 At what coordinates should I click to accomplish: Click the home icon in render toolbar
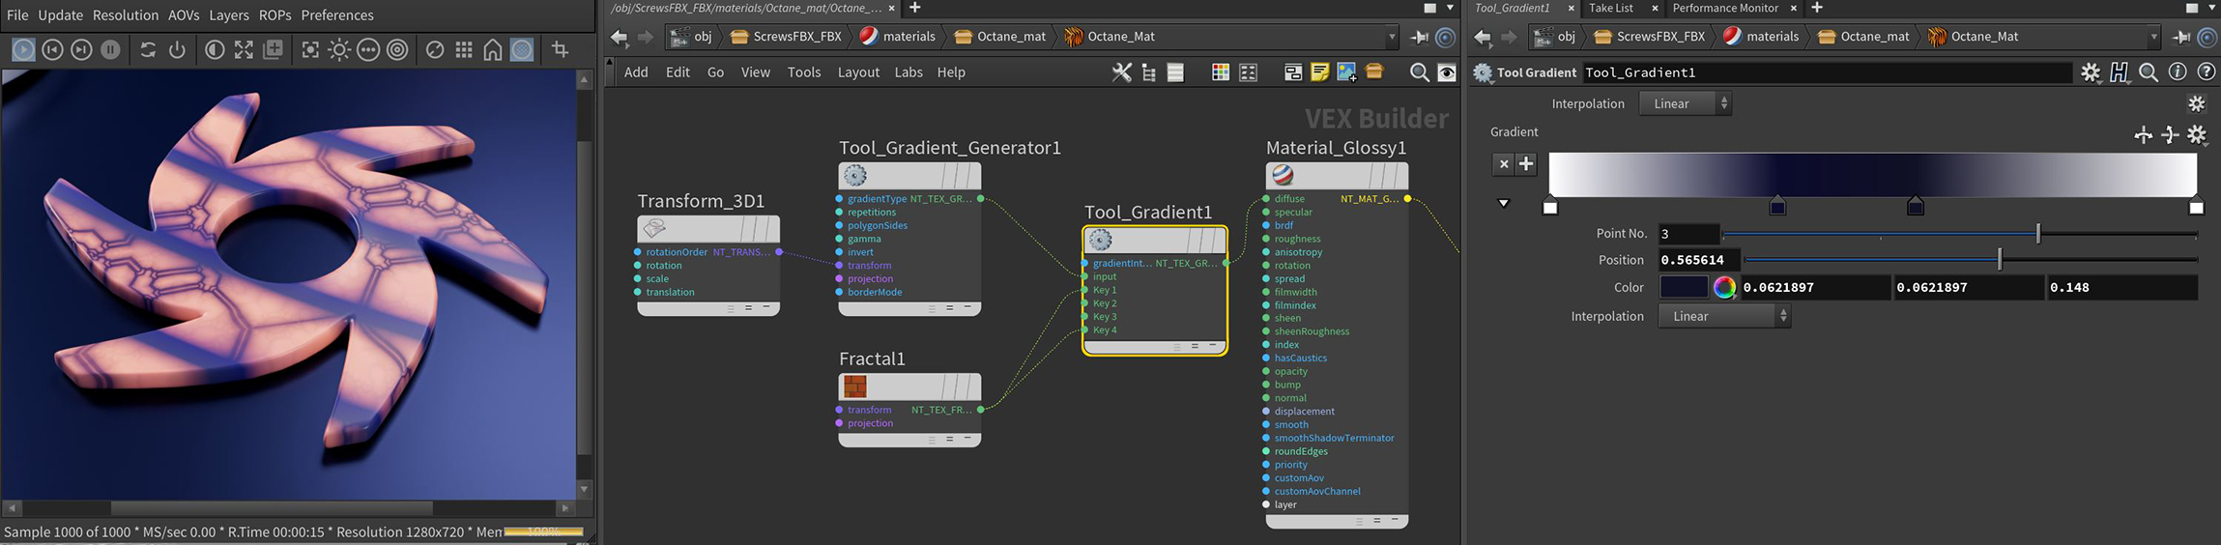click(493, 49)
